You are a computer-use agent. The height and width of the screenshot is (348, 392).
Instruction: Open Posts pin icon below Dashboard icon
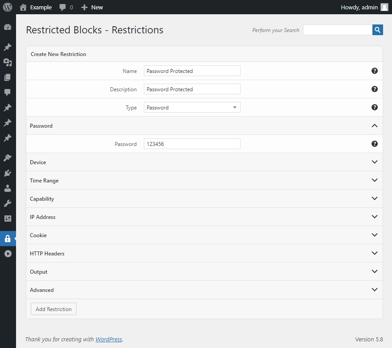click(8, 47)
